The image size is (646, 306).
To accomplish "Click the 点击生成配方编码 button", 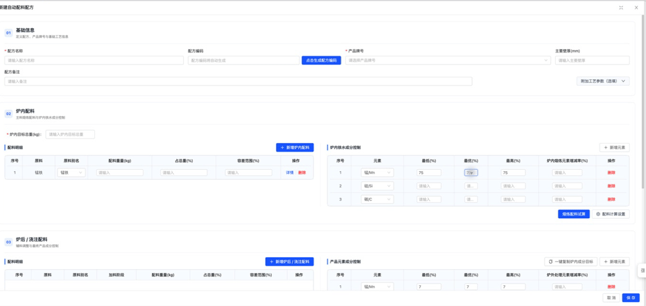I will [x=322, y=60].
